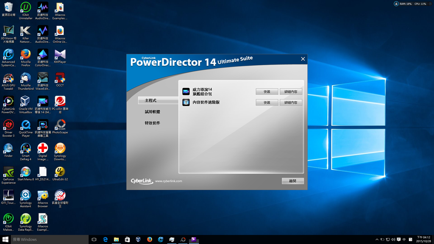
Task: Select the ASUS GPU TweakII icon
Action: pos(8,81)
